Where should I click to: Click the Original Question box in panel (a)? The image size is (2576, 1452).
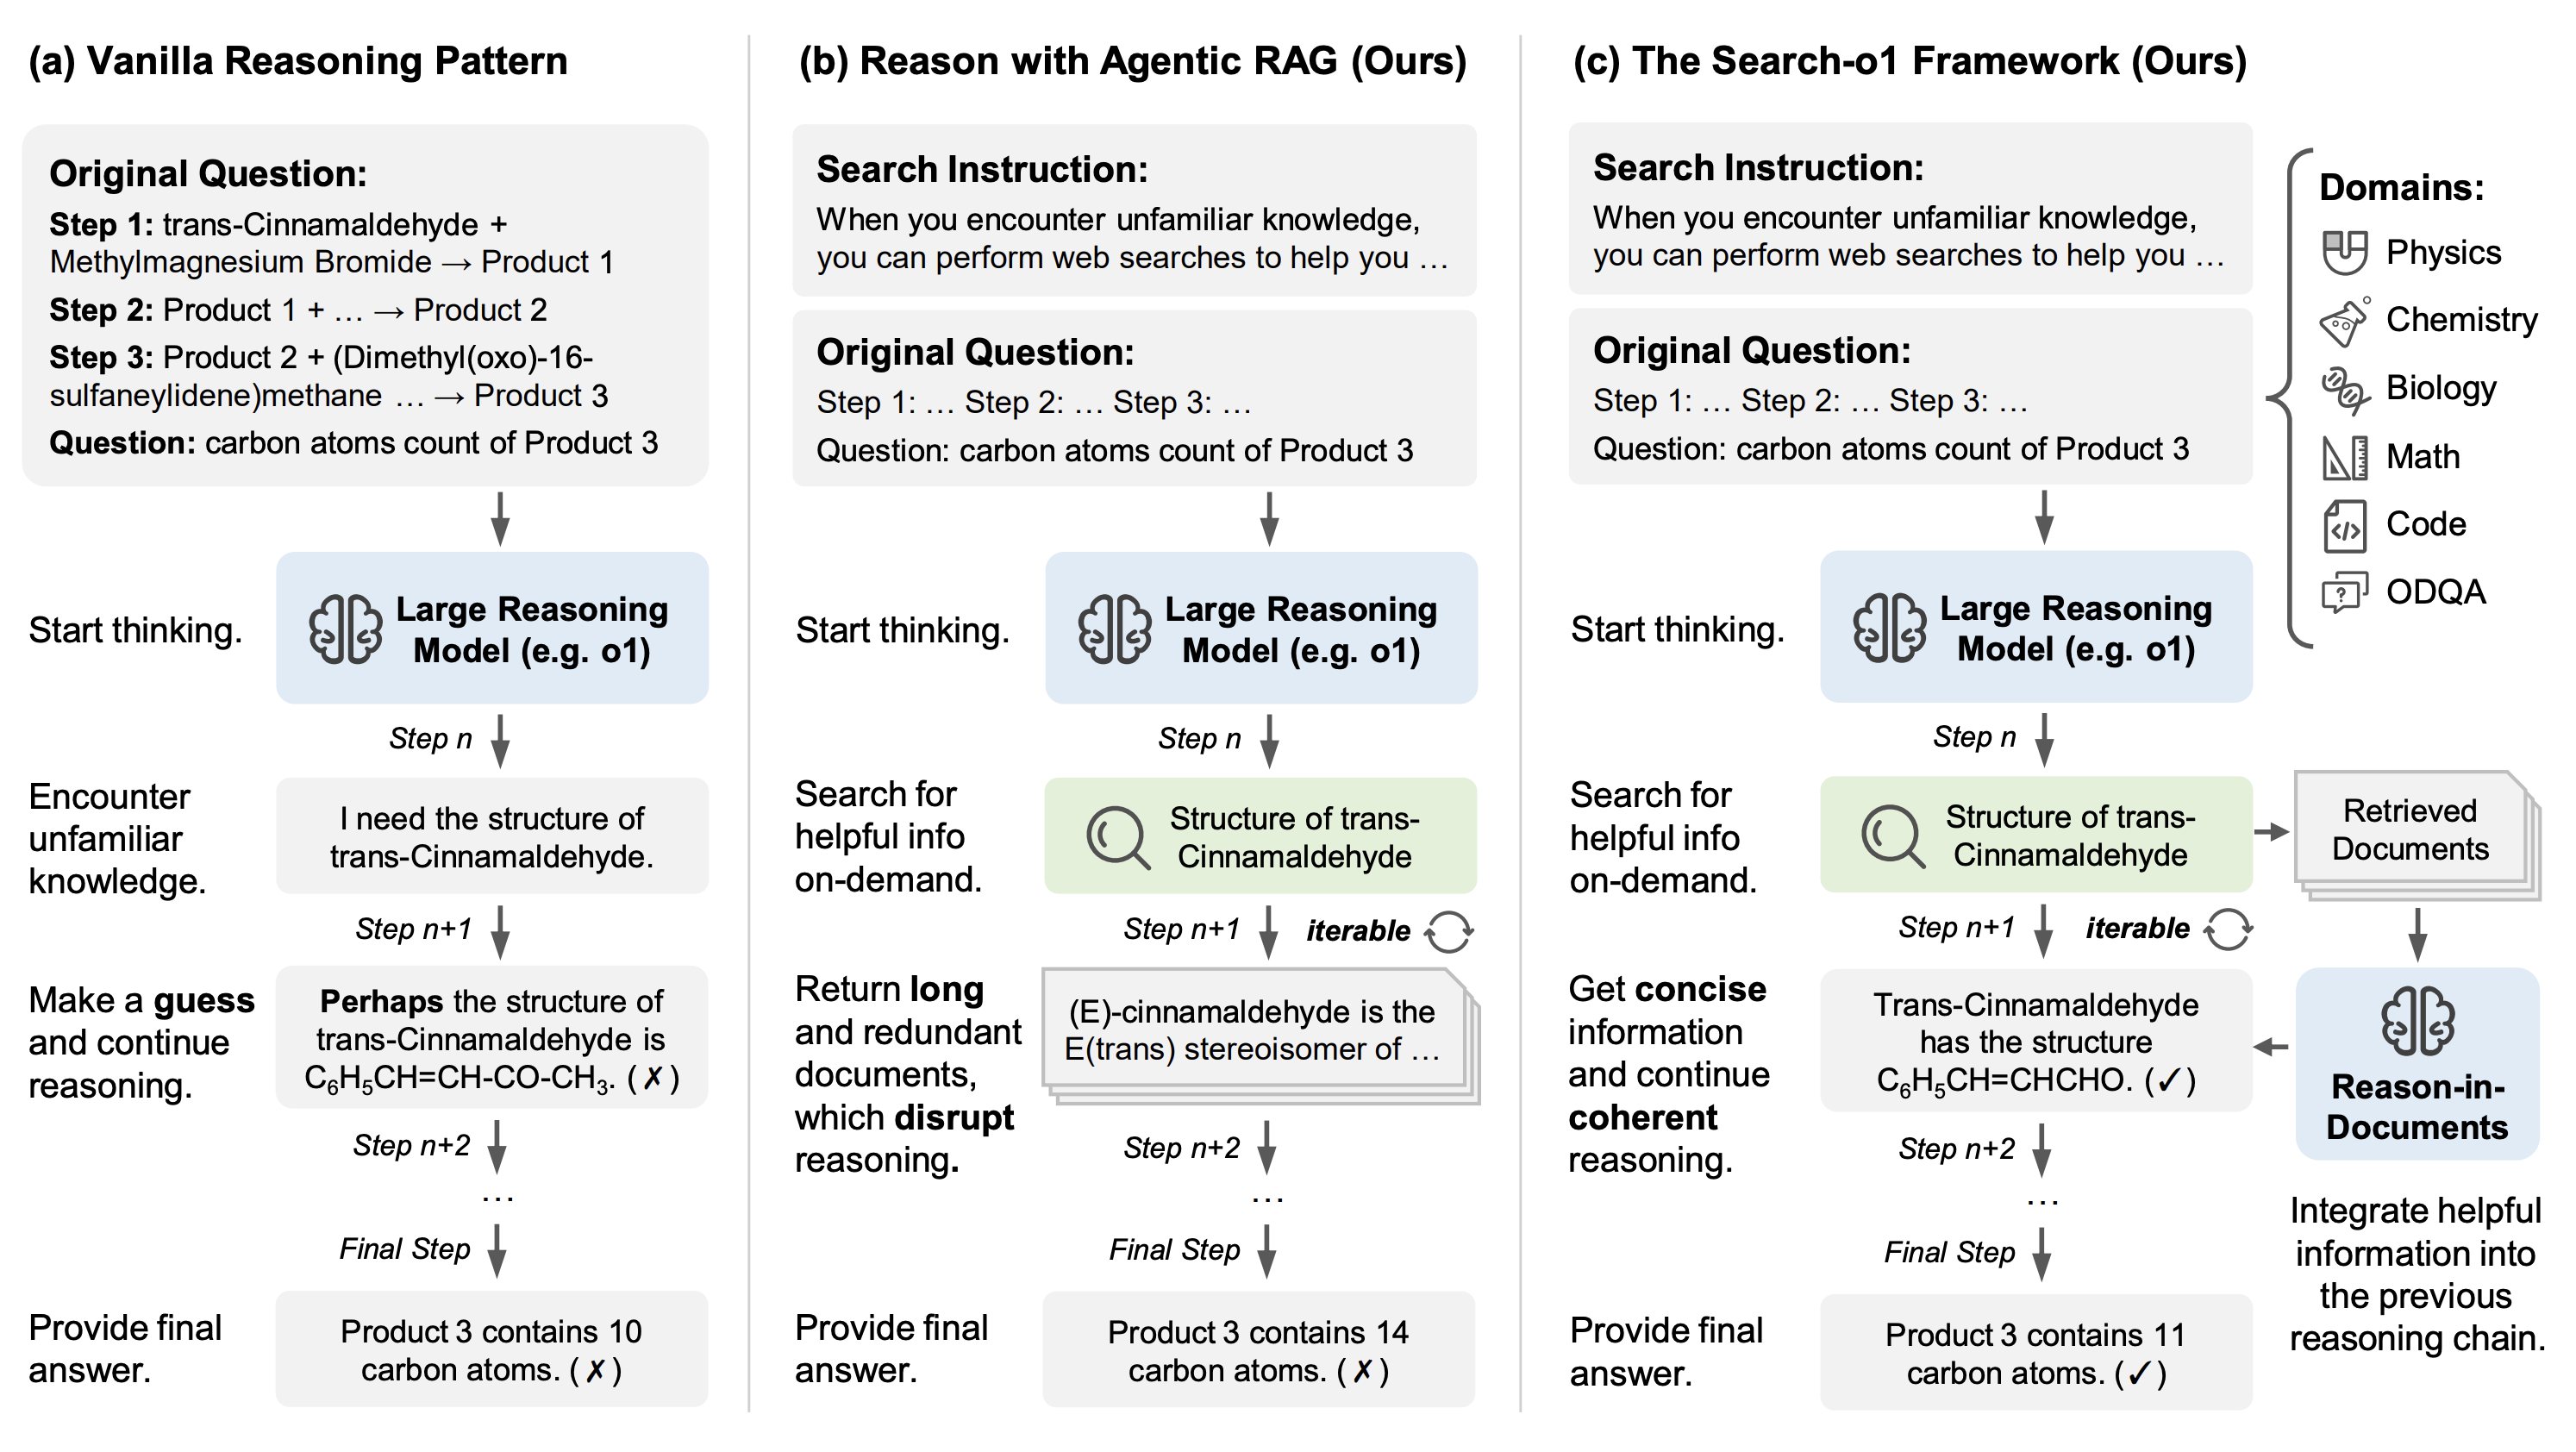tap(365, 305)
